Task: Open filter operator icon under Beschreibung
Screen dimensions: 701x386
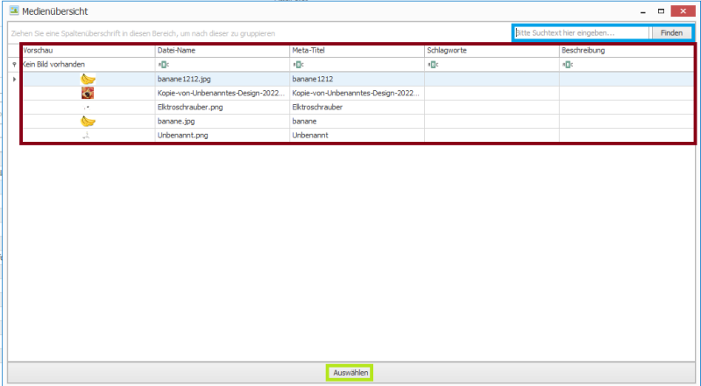Action: [568, 65]
